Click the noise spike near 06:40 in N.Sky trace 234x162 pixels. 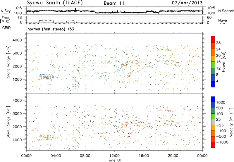pyautogui.click(x=75, y=10)
